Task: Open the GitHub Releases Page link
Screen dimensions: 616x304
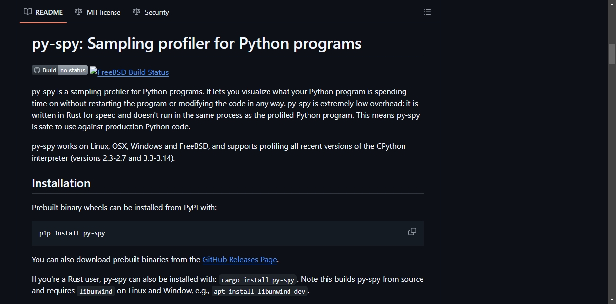Action: pyautogui.click(x=240, y=259)
